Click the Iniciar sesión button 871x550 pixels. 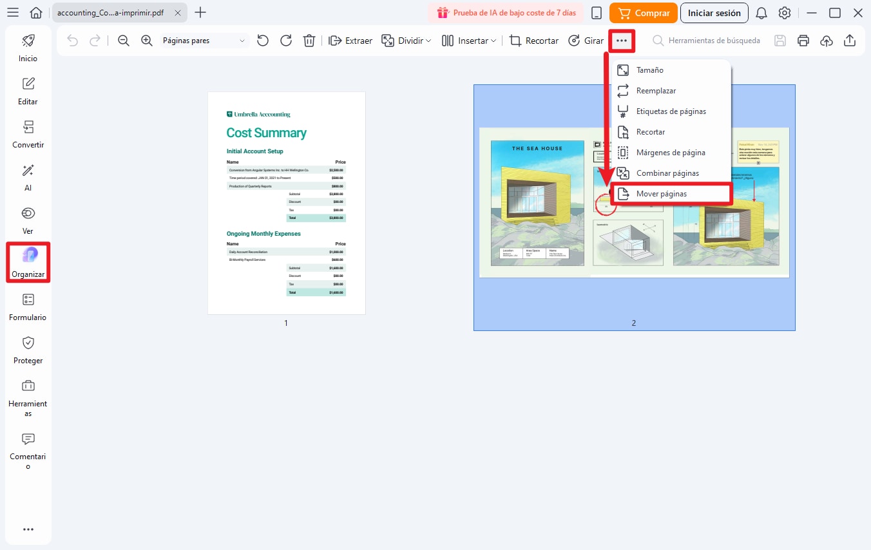714,13
